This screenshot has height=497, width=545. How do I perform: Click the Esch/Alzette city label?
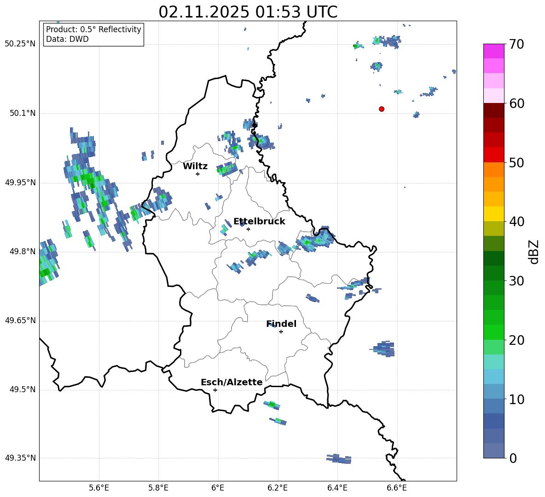tap(232, 383)
